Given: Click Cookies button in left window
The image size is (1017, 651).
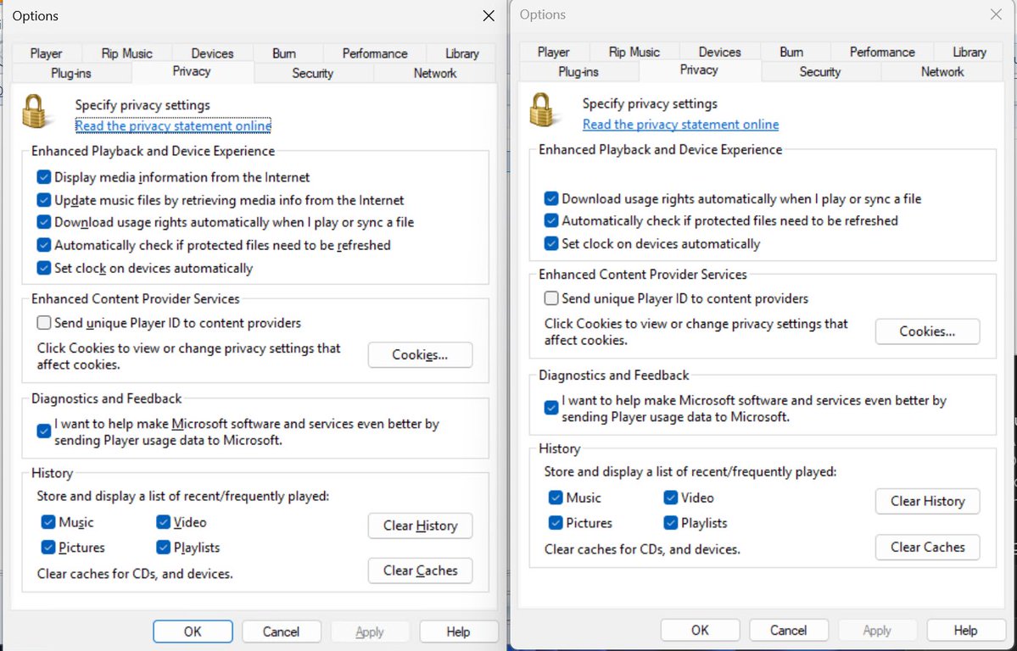Looking at the screenshot, I should click(421, 354).
